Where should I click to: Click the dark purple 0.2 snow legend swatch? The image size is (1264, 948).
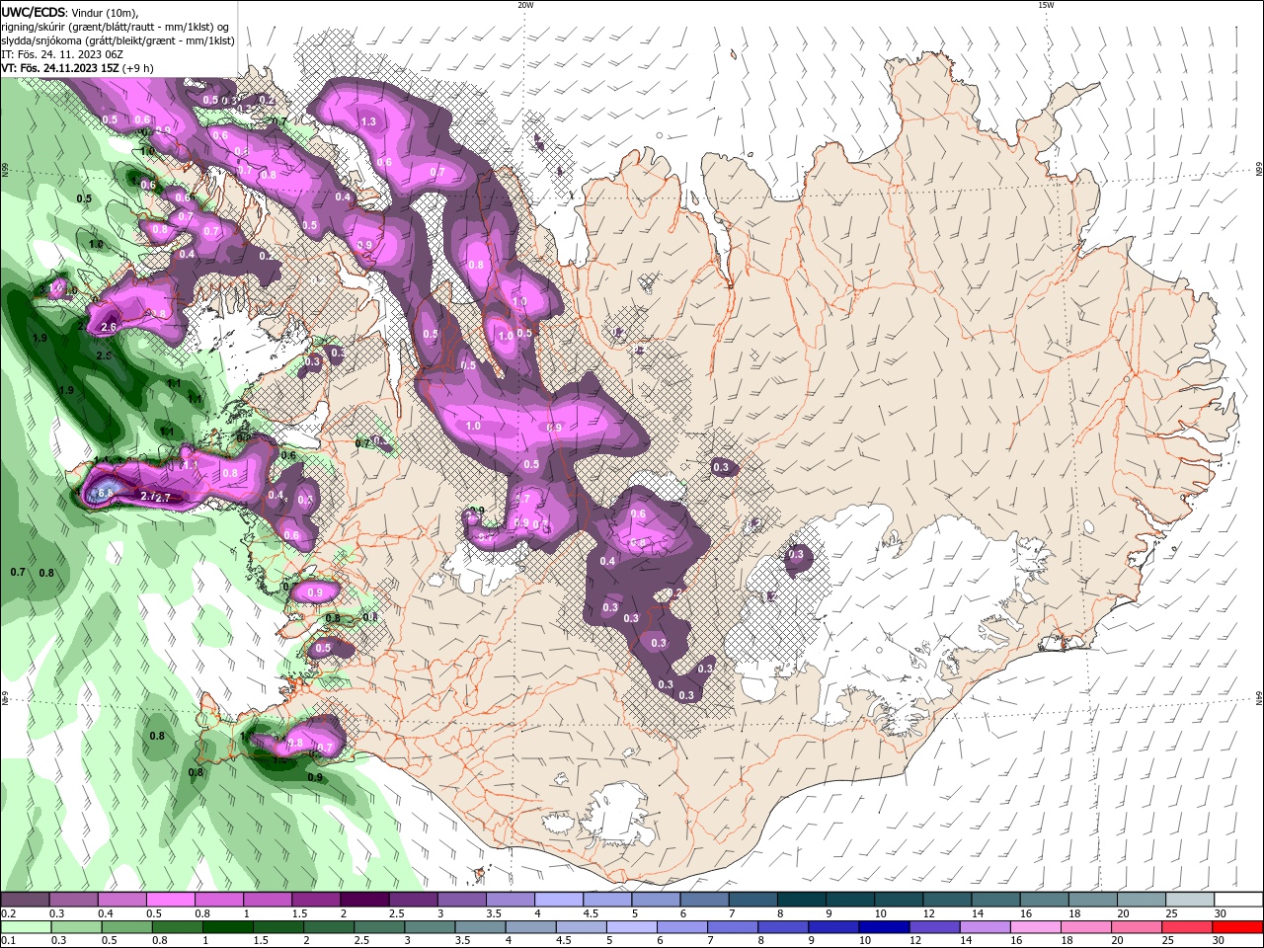(25, 900)
